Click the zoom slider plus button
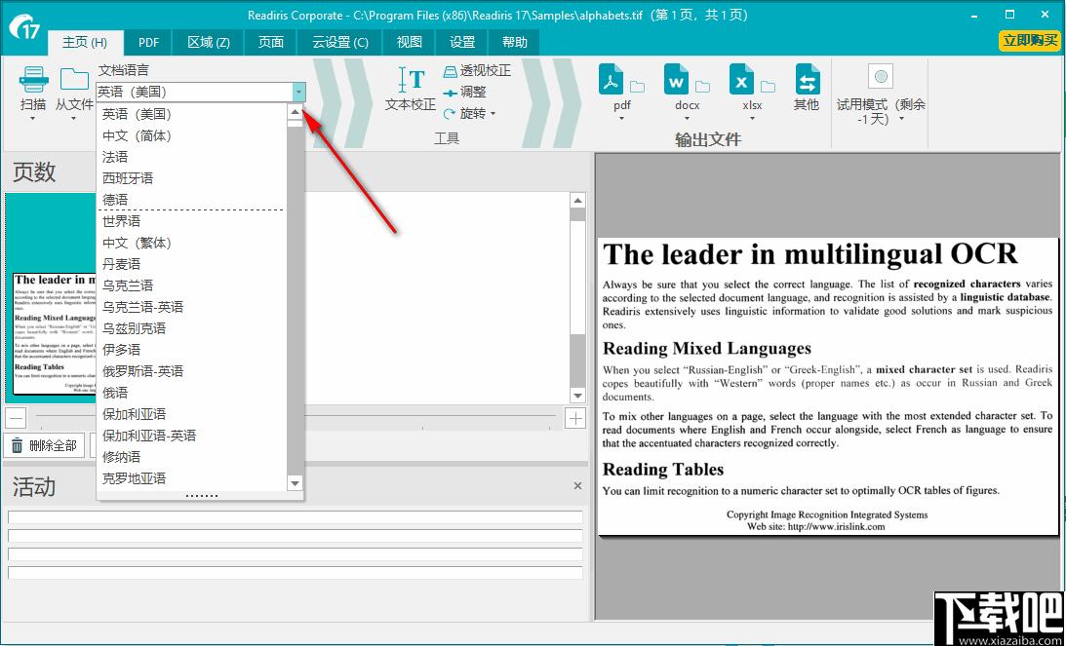Viewport: 1066px width, 646px height. (x=575, y=418)
